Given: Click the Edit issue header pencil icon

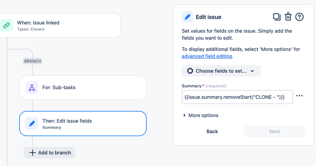Looking at the screenshot, I should click(187, 17).
